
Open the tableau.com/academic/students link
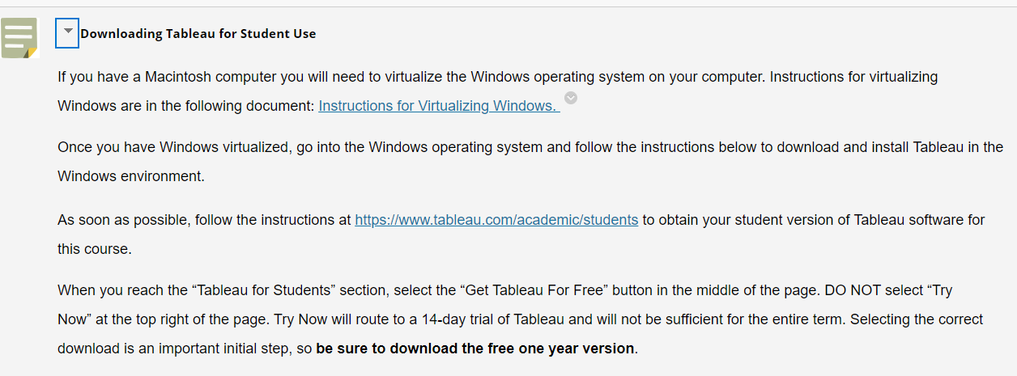click(x=496, y=220)
